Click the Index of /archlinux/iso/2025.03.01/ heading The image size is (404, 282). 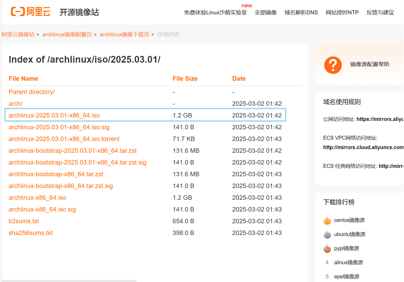coord(84,60)
